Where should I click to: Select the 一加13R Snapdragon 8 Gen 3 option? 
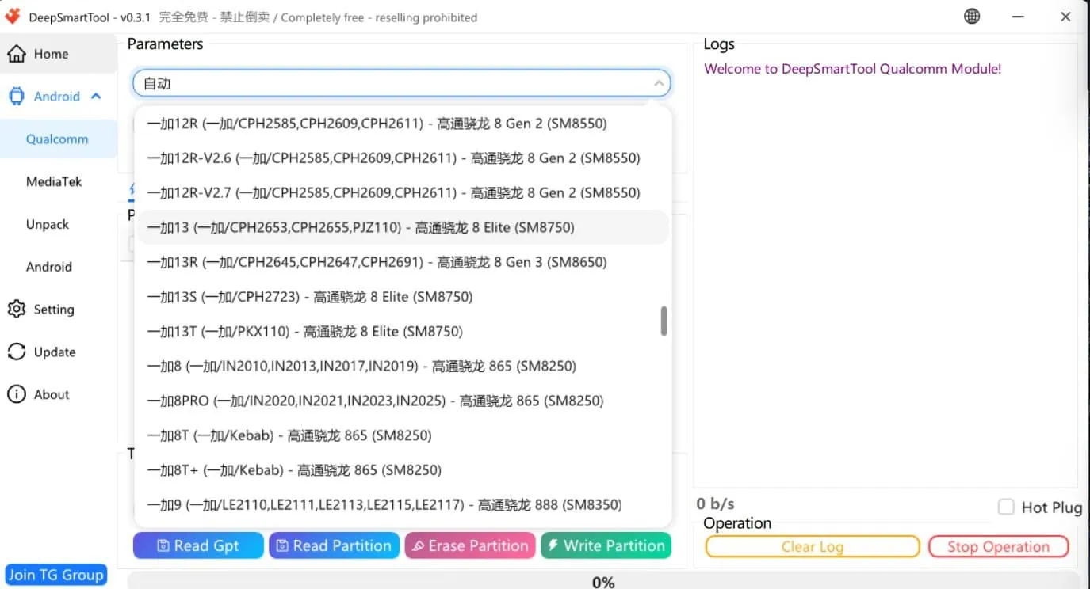[403, 262]
